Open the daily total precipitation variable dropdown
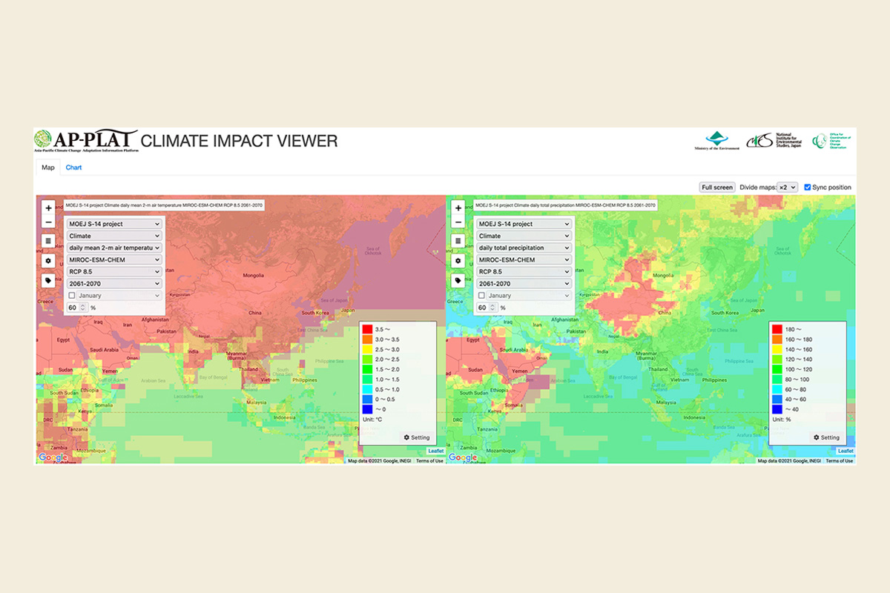The height and width of the screenshot is (593, 890). tap(524, 248)
